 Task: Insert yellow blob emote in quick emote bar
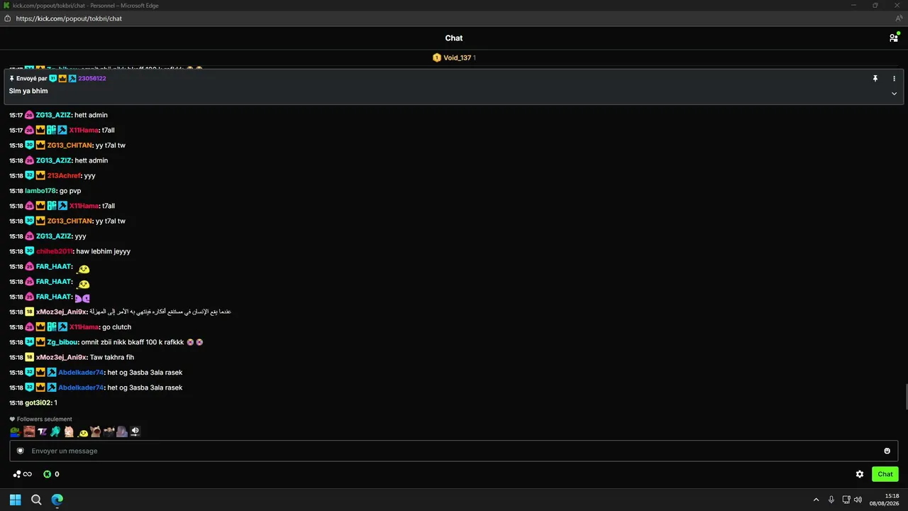point(82,432)
